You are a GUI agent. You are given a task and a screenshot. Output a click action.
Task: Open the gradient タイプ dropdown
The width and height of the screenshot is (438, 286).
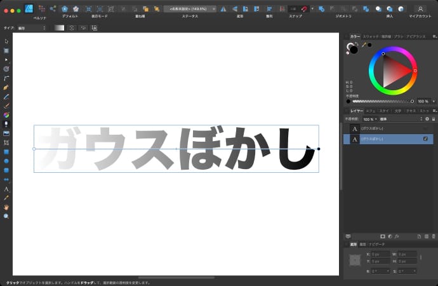click(x=32, y=28)
